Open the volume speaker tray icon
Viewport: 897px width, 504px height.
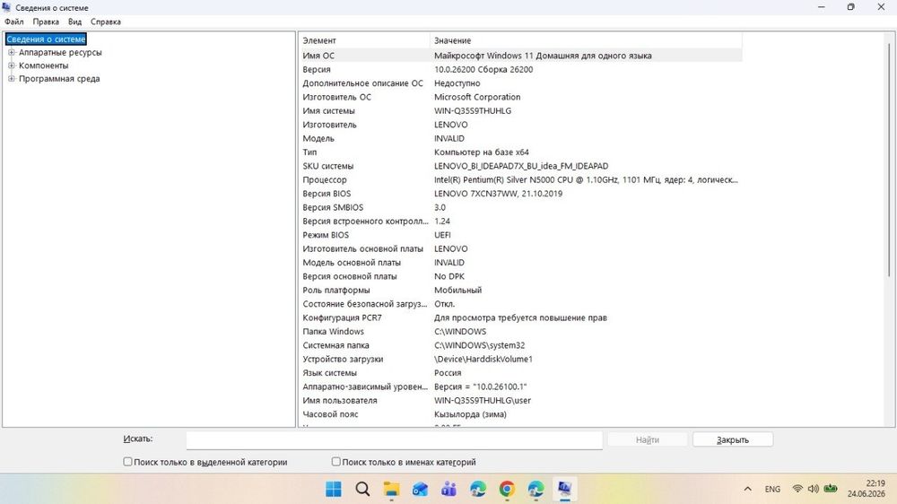click(813, 489)
